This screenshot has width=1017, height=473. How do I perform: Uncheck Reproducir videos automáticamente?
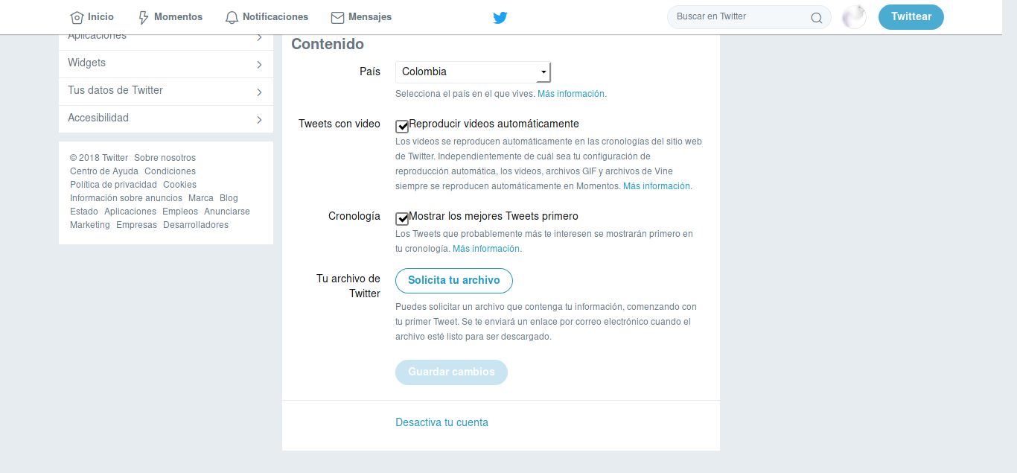pyautogui.click(x=402, y=126)
